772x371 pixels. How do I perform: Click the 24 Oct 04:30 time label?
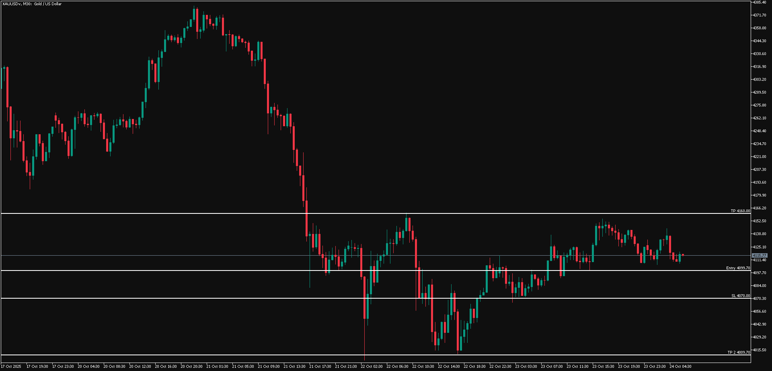tap(680, 367)
